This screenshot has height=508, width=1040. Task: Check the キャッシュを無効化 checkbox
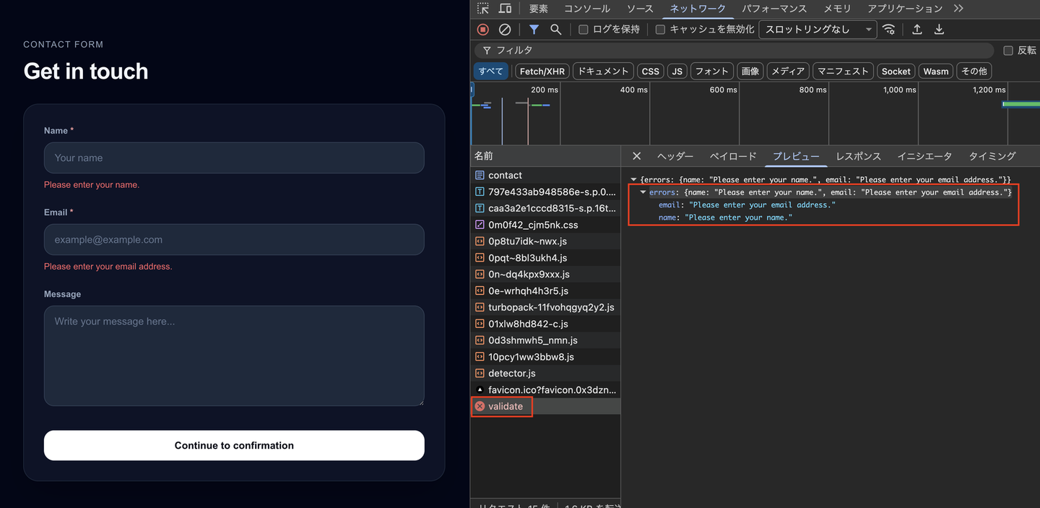coord(660,30)
